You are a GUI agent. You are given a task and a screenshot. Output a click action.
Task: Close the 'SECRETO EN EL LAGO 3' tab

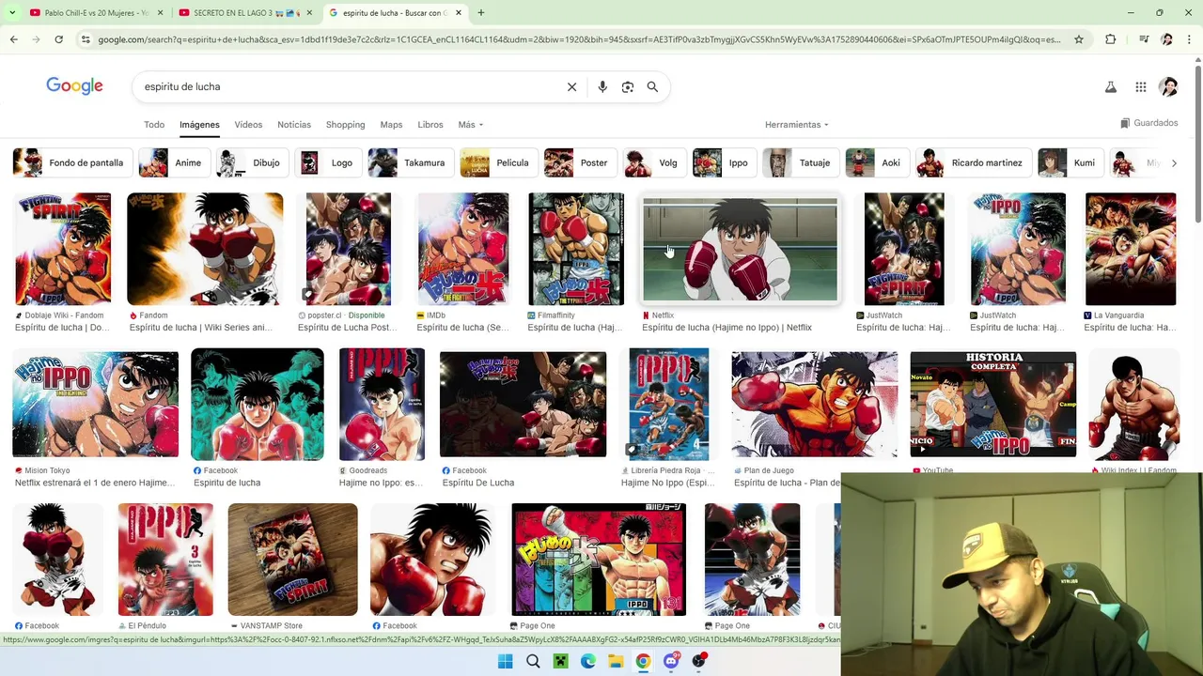309,13
